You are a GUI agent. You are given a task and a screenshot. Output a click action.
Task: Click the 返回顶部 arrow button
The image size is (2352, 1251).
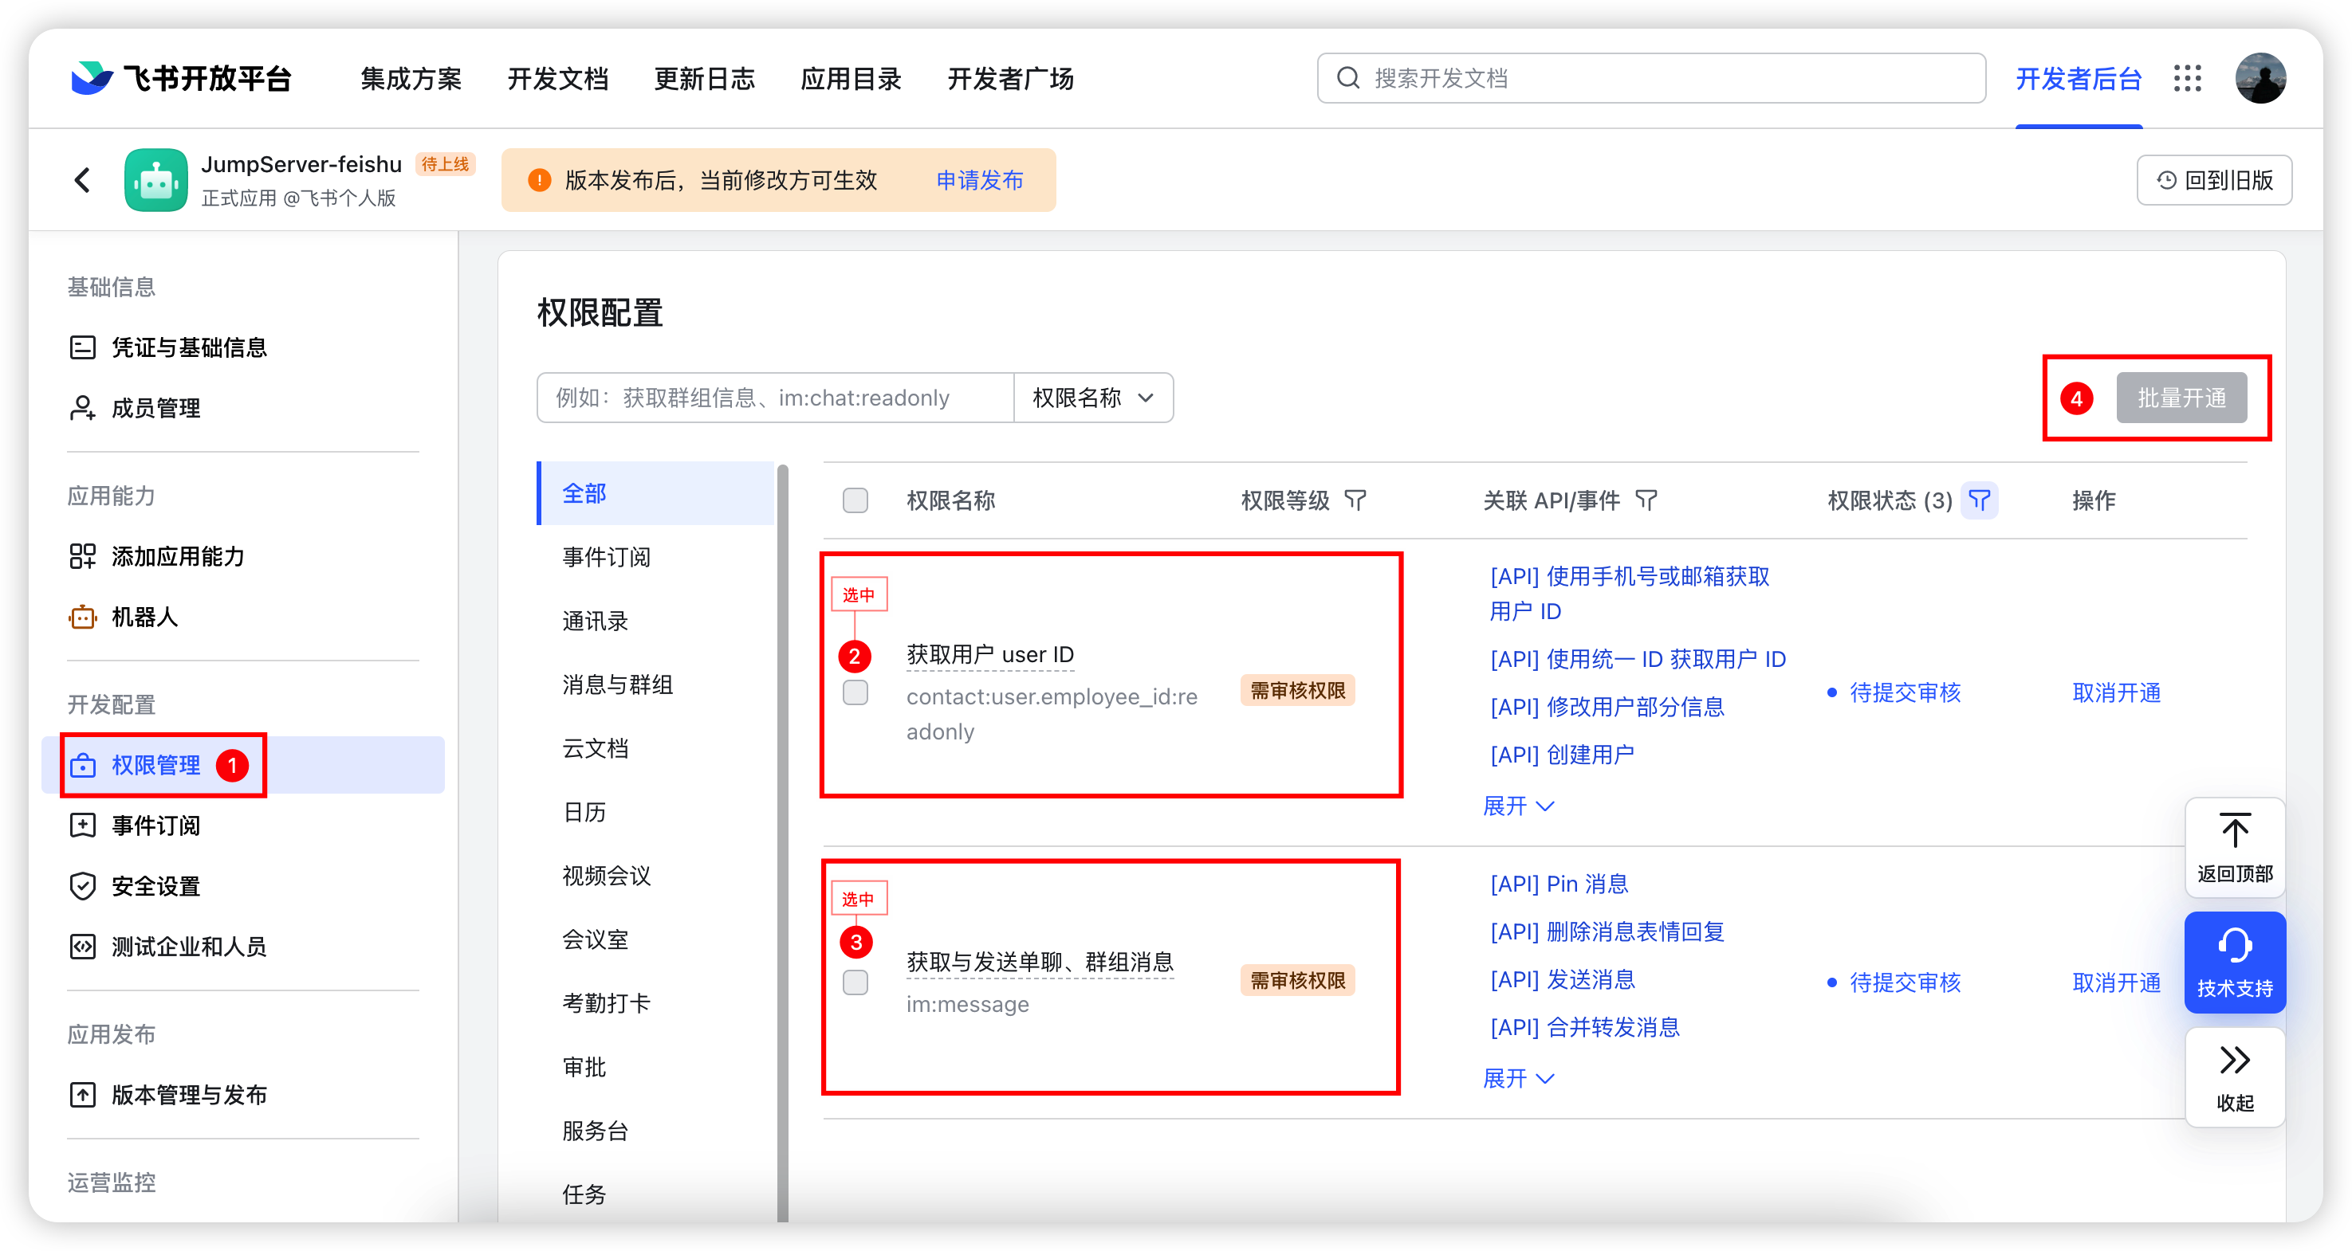(x=2235, y=847)
